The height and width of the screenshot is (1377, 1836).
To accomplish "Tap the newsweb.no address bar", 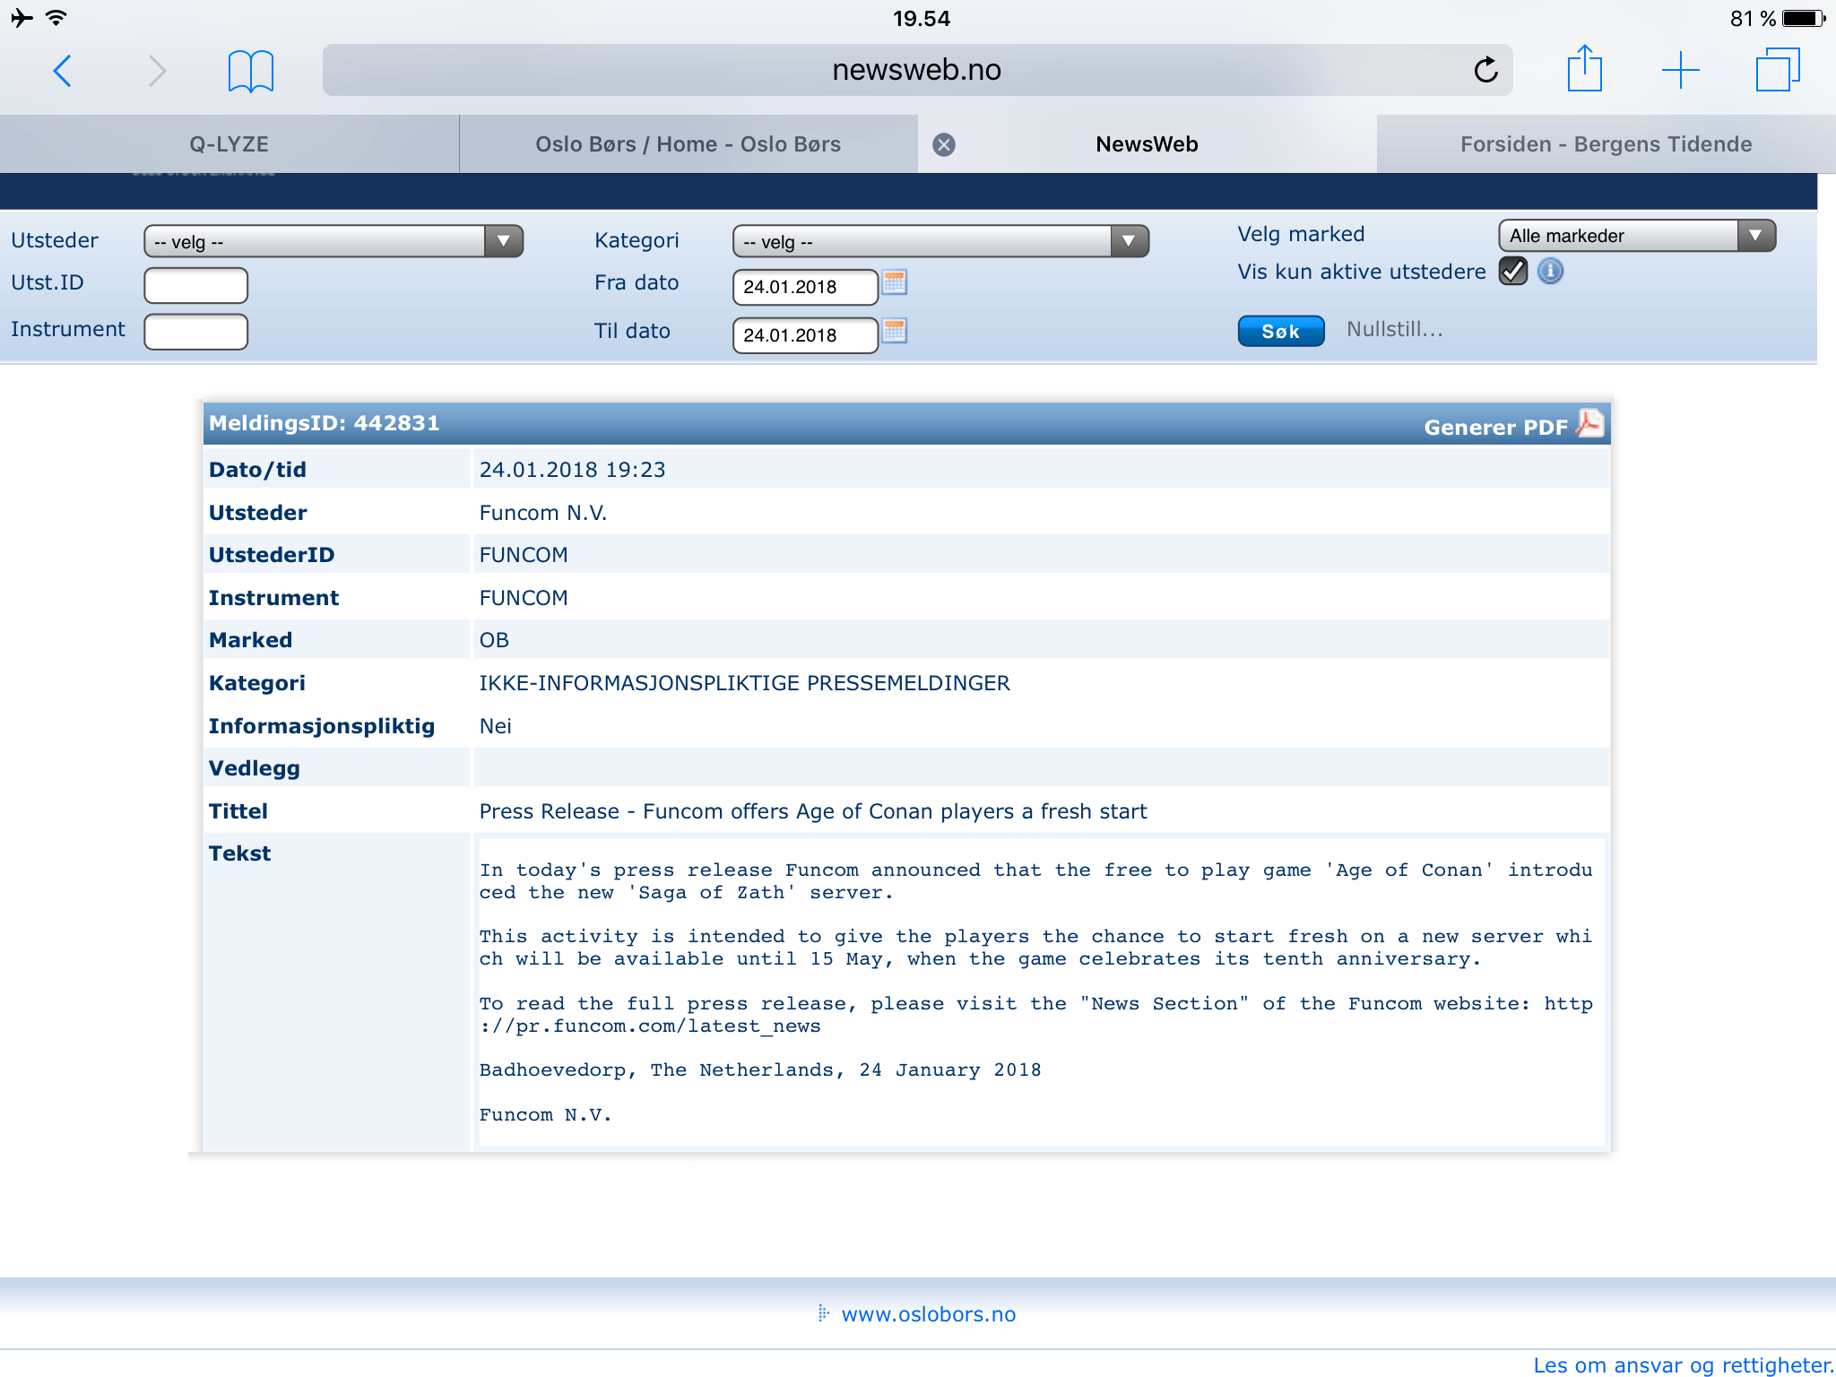I will pos(916,70).
